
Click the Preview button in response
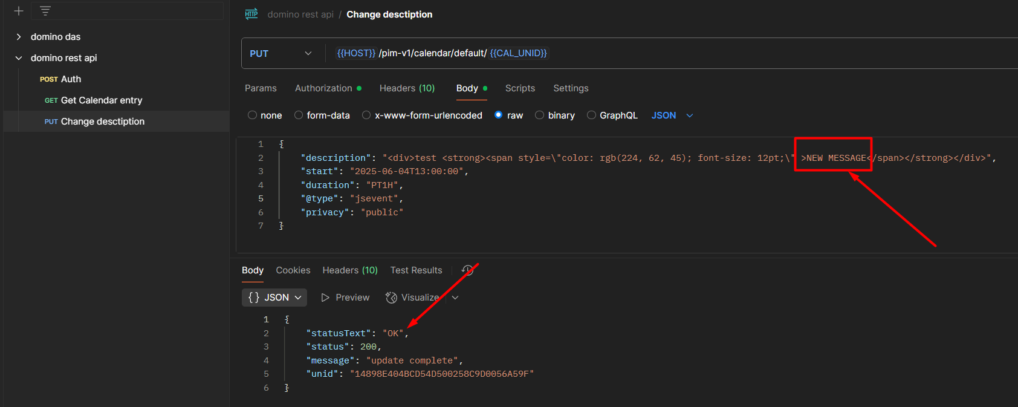click(345, 298)
